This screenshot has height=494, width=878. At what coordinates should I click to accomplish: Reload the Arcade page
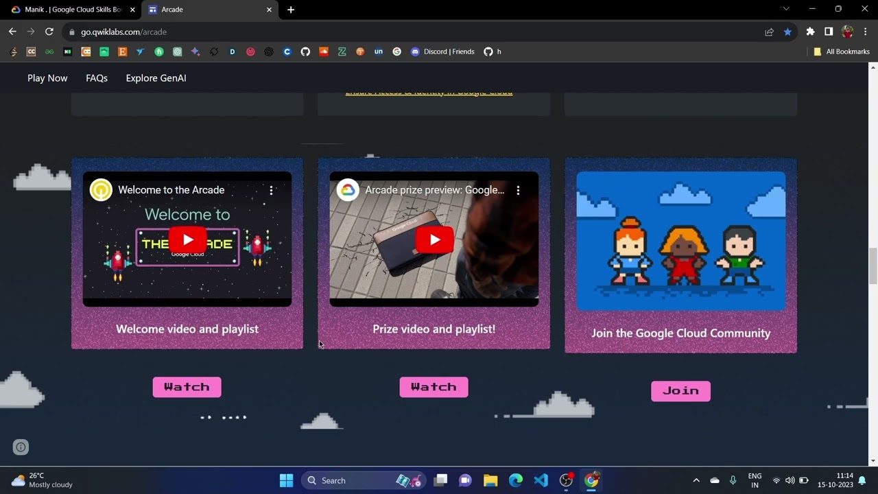[49, 32]
